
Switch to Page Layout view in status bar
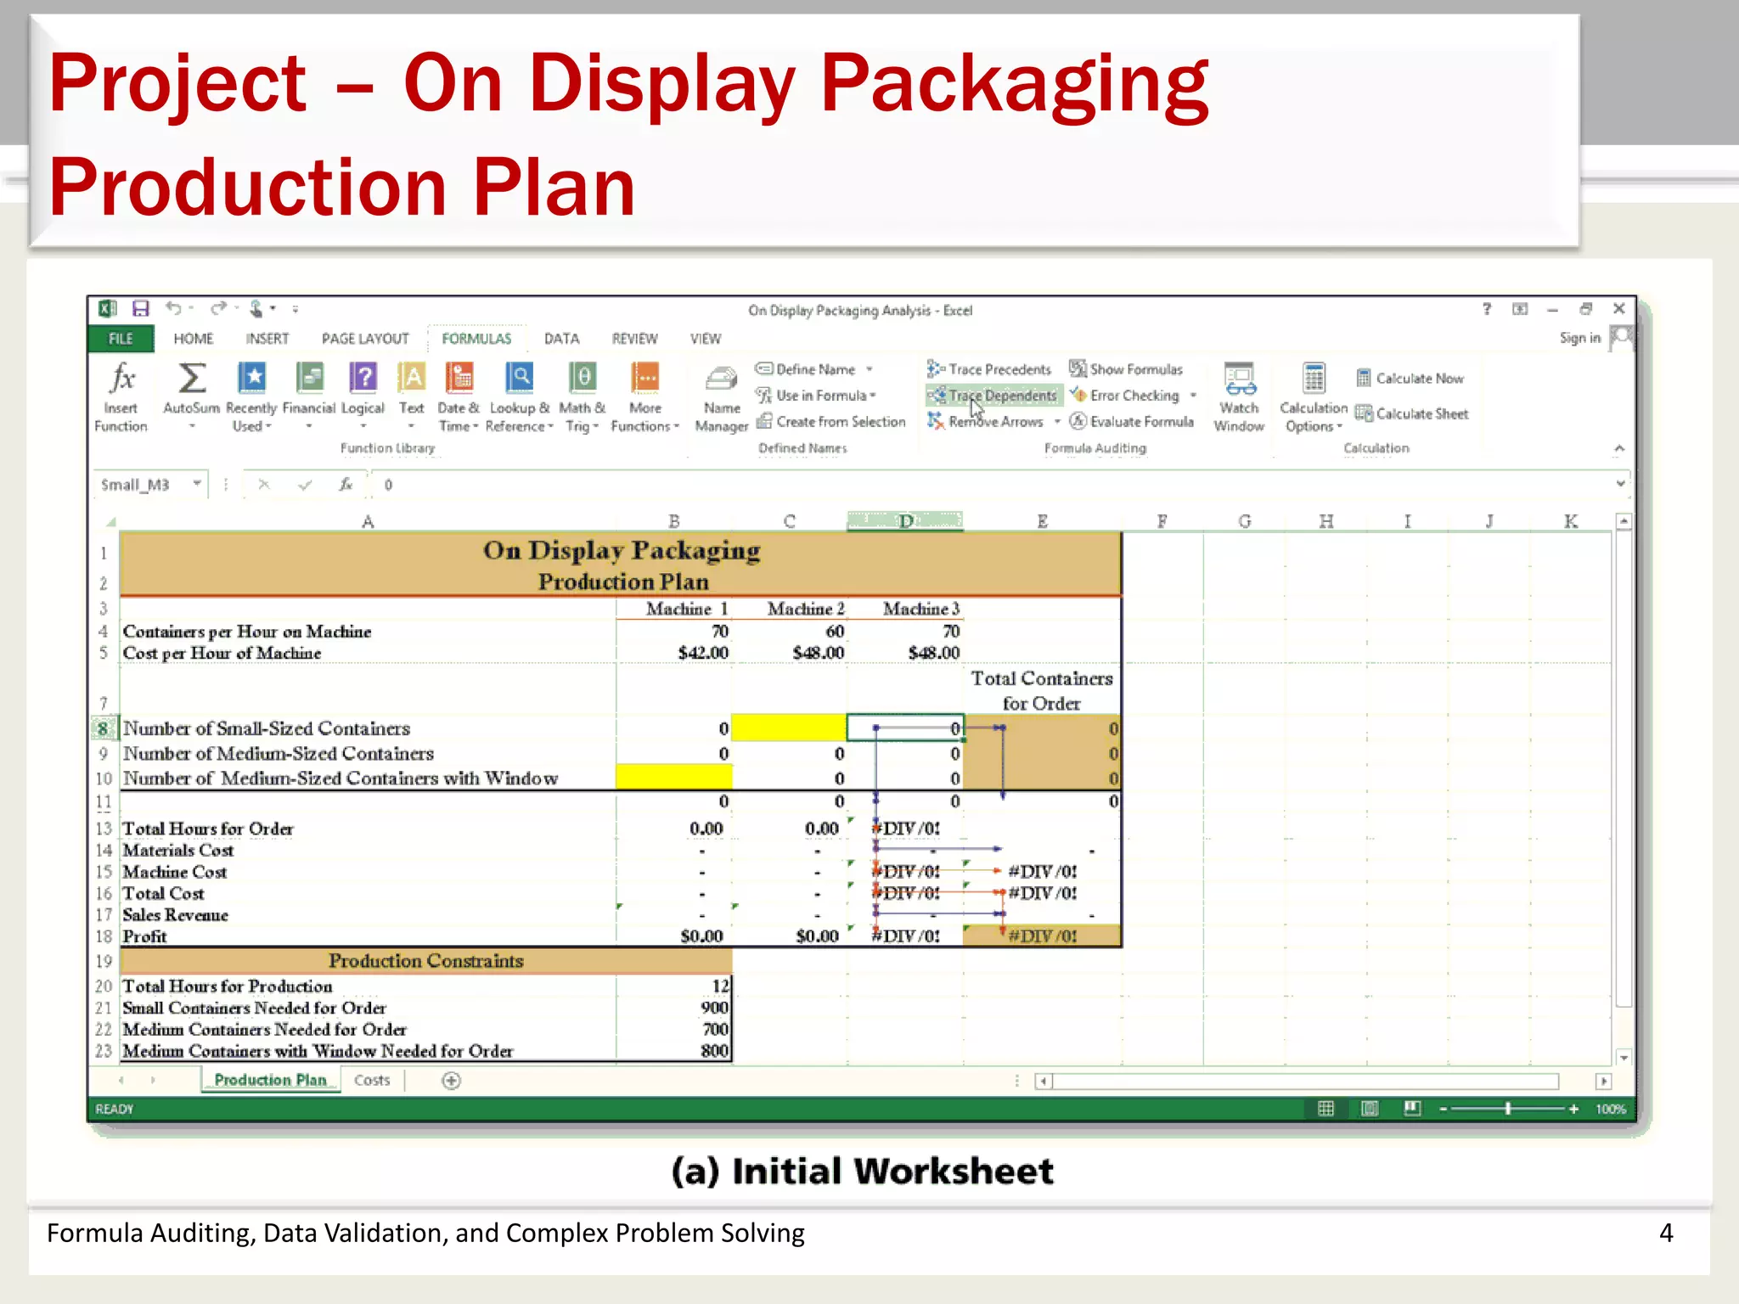coord(1369,1109)
